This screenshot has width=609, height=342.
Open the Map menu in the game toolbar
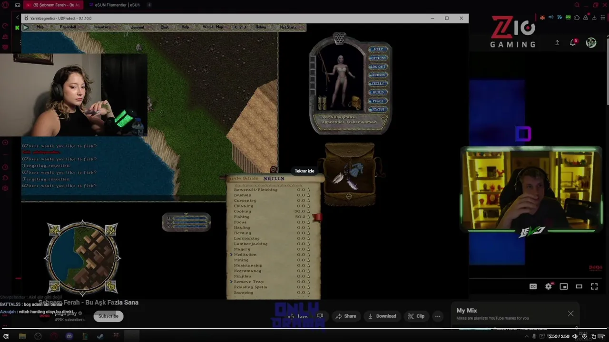(40, 27)
